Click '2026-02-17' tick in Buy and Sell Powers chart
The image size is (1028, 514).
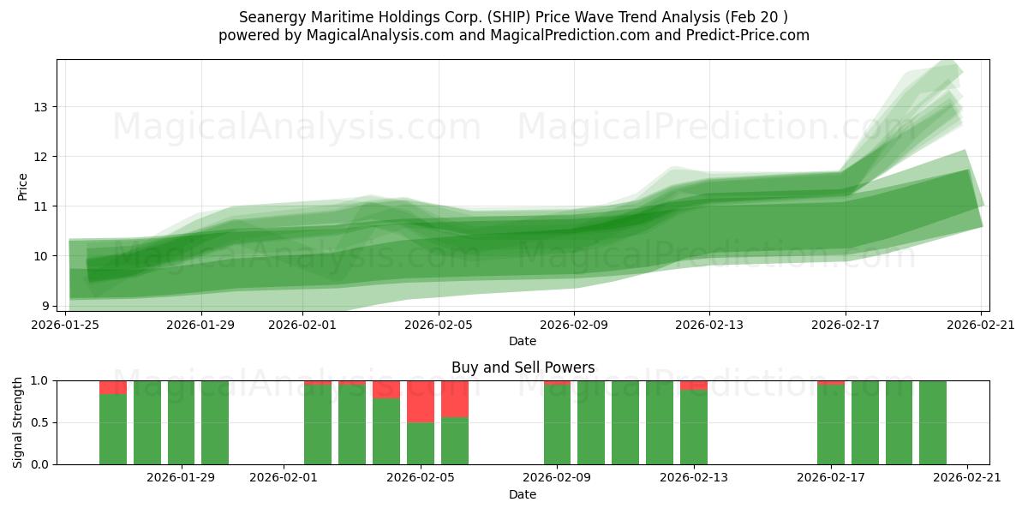point(831,478)
